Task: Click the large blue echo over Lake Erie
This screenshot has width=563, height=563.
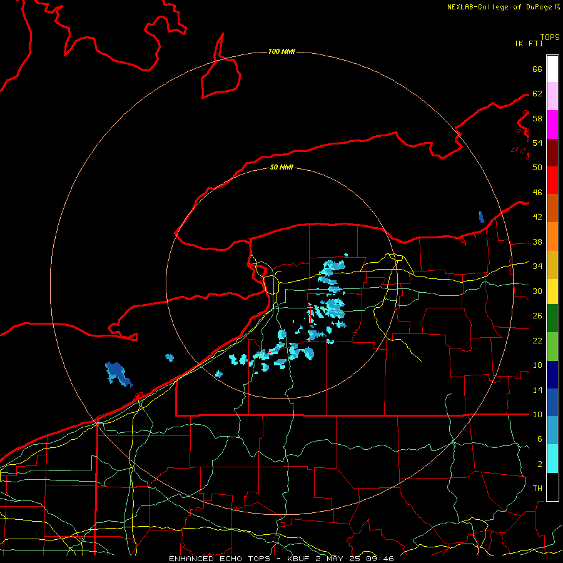Action: pos(118,374)
